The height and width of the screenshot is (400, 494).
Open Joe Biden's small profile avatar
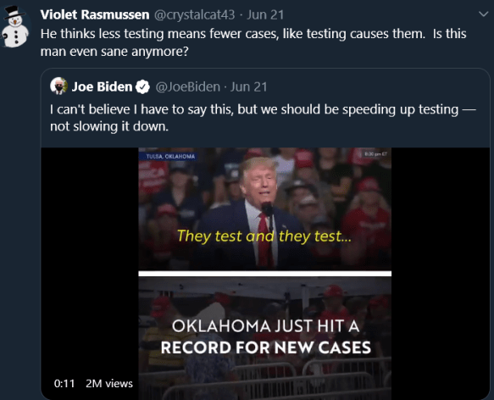tap(59, 86)
